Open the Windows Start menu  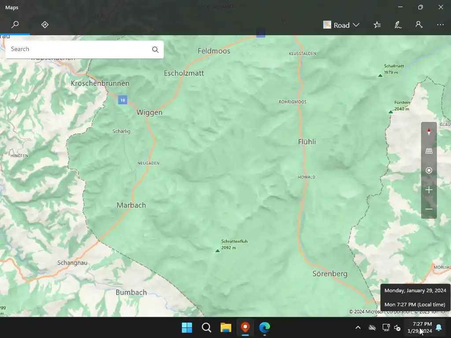tap(187, 327)
